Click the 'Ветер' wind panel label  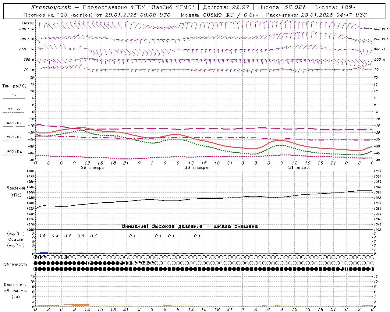[x=28, y=23]
